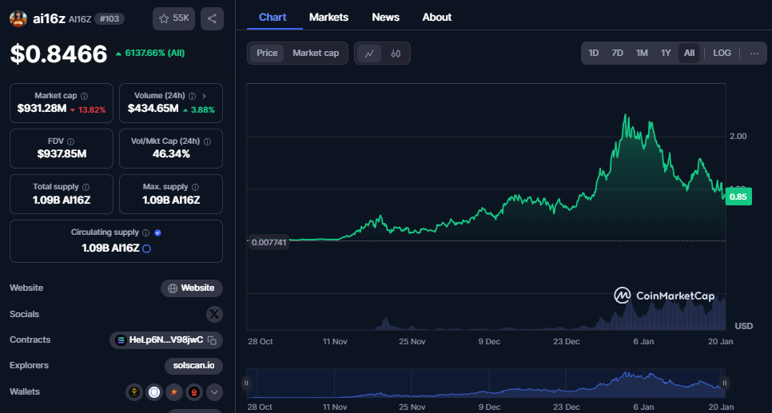Show Circulating supply info icon
Viewport: 772px width, 413px height.
145,232
